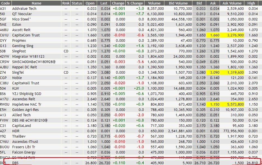Select the DBS stock name

(x=15, y=163)
